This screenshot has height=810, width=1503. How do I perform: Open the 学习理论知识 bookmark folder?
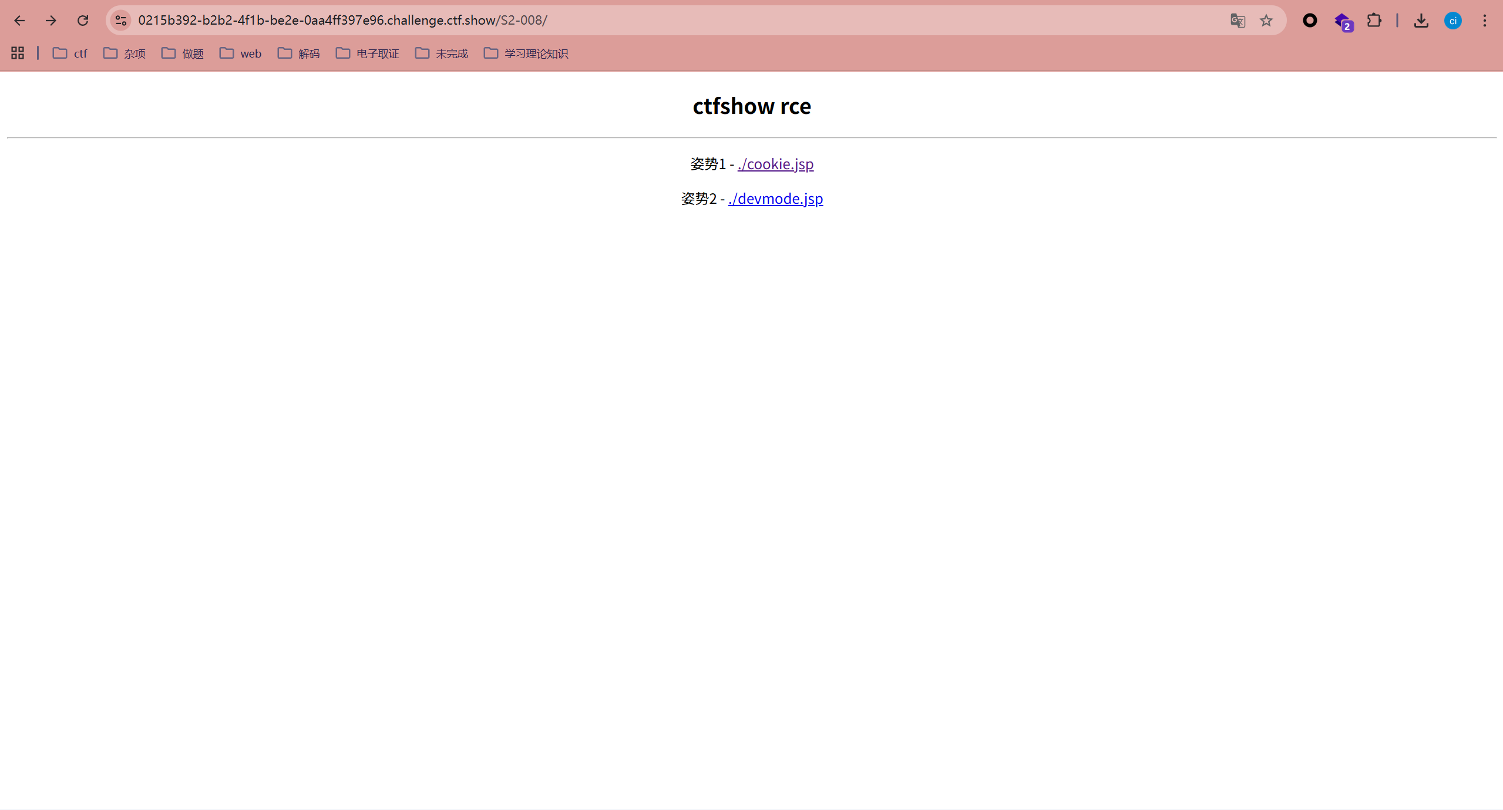pyautogui.click(x=526, y=53)
